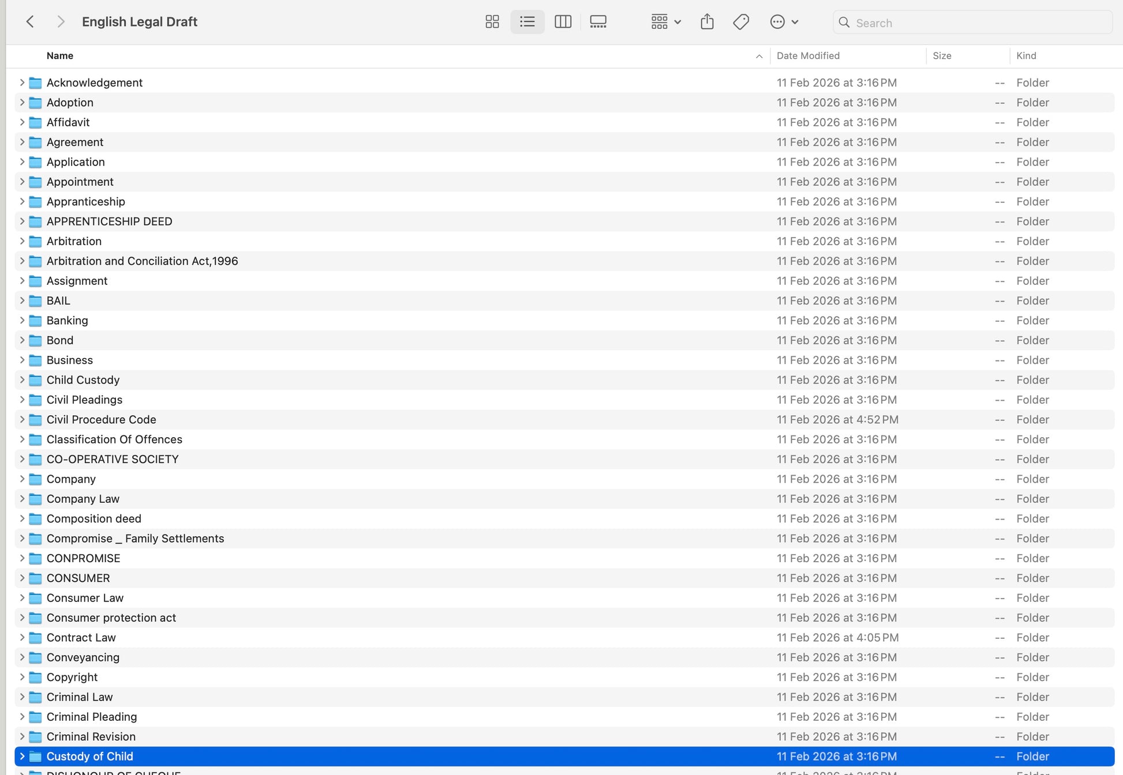Screen dimensions: 1123x775
Task: Open the Share menu icon
Action: point(707,22)
